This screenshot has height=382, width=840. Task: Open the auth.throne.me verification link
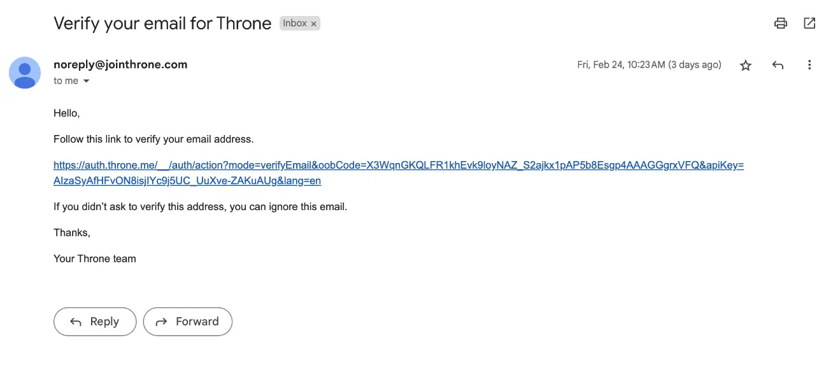(399, 166)
